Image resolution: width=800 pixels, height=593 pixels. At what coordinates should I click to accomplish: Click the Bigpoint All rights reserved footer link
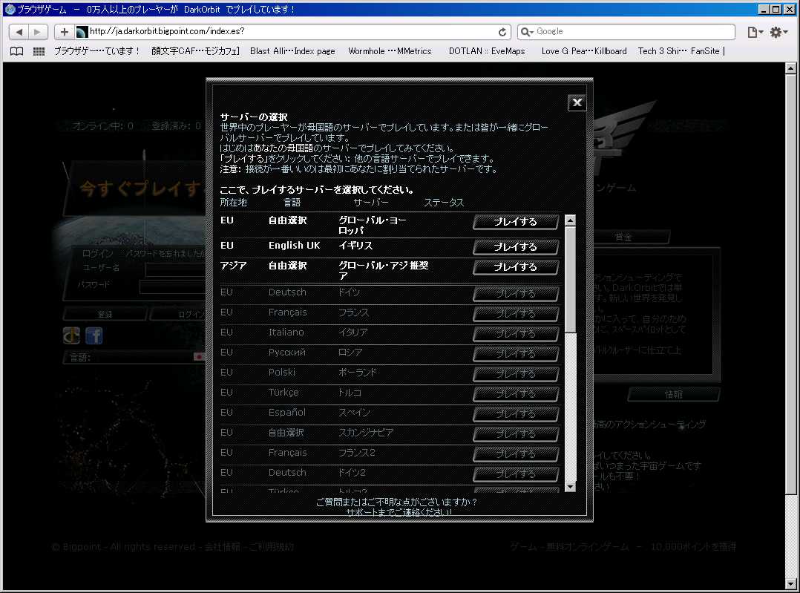[123, 546]
